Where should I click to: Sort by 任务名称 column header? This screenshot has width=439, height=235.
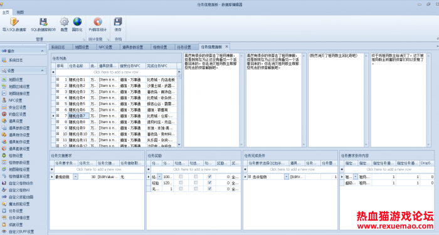click(78, 66)
